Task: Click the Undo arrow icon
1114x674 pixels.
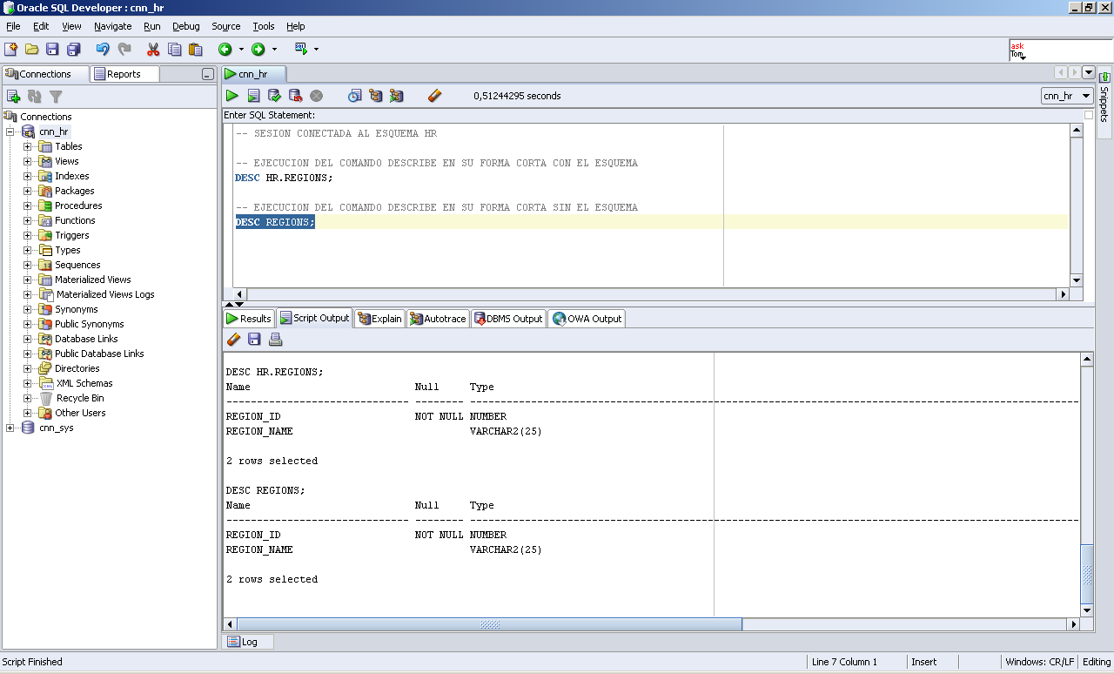Action: pos(103,50)
